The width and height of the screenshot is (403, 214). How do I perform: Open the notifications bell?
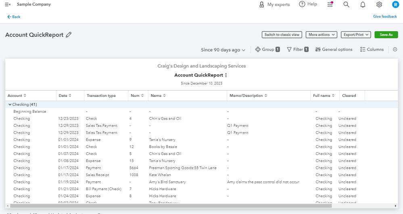[x=363, y=4]
